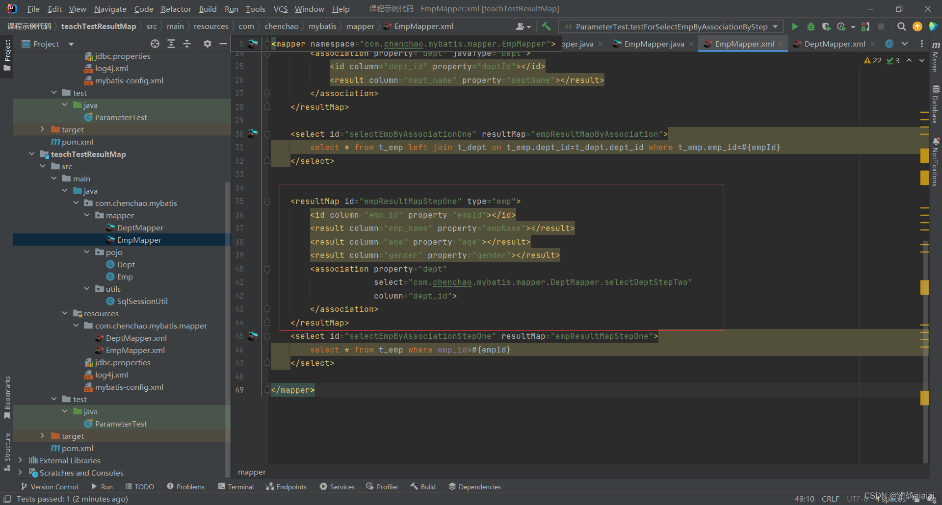
Task: Click resources in breadcrumb path
Action: tap(211, 26)
